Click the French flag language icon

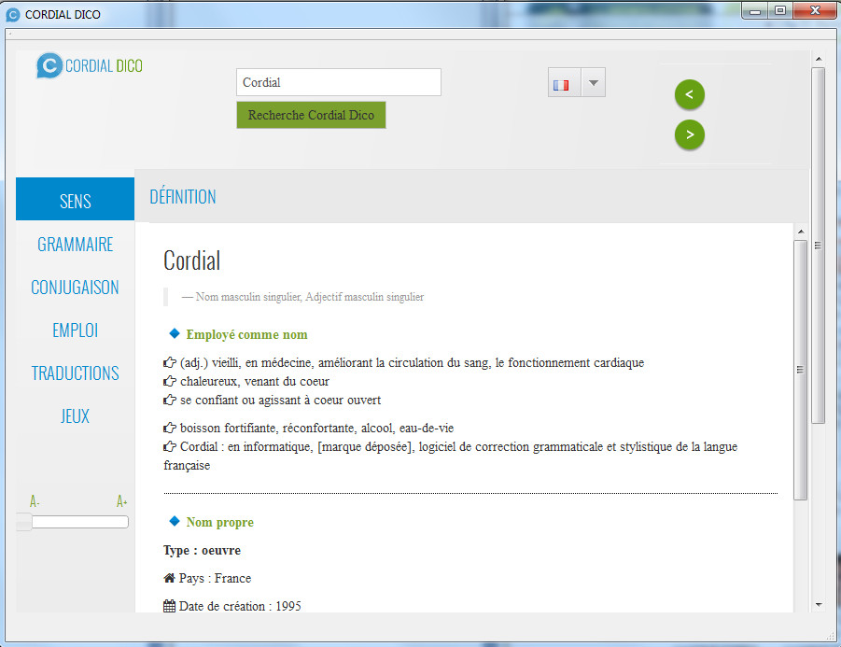[x=561, y=85]
